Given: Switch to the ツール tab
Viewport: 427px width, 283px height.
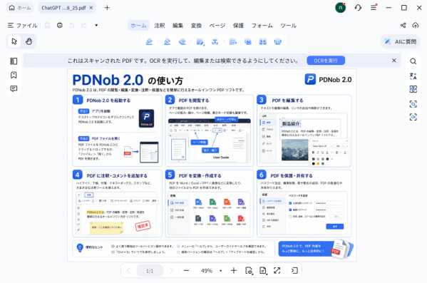Looking at the screenshot, I should click(x=289, y=26).
